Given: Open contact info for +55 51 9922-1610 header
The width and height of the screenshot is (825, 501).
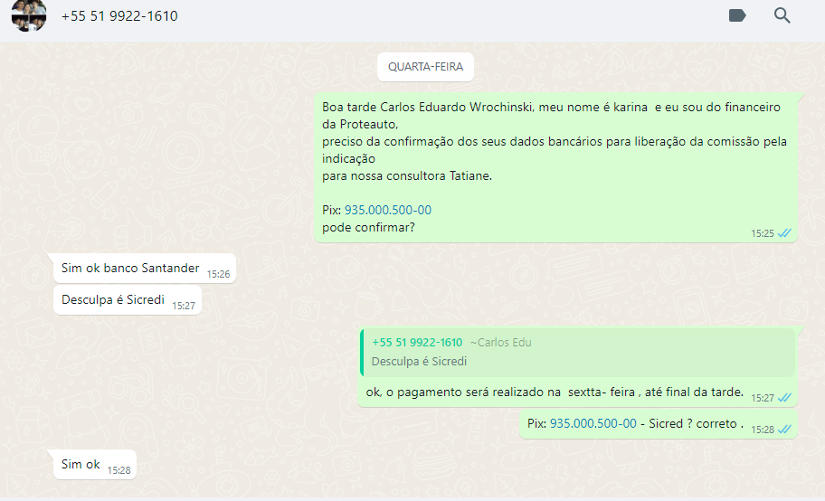Looking at the screenshot, I should (x=119, y=16).
